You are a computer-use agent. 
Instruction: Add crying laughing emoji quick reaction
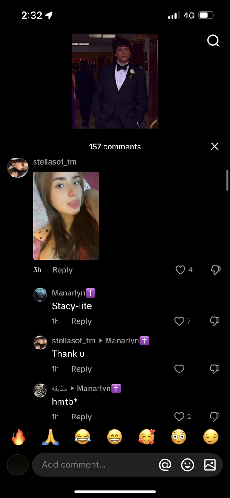82,438
